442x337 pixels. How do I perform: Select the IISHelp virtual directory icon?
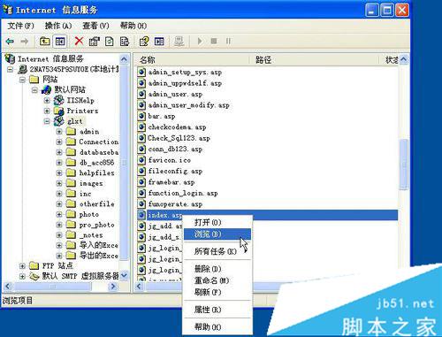tap(59, 100)
